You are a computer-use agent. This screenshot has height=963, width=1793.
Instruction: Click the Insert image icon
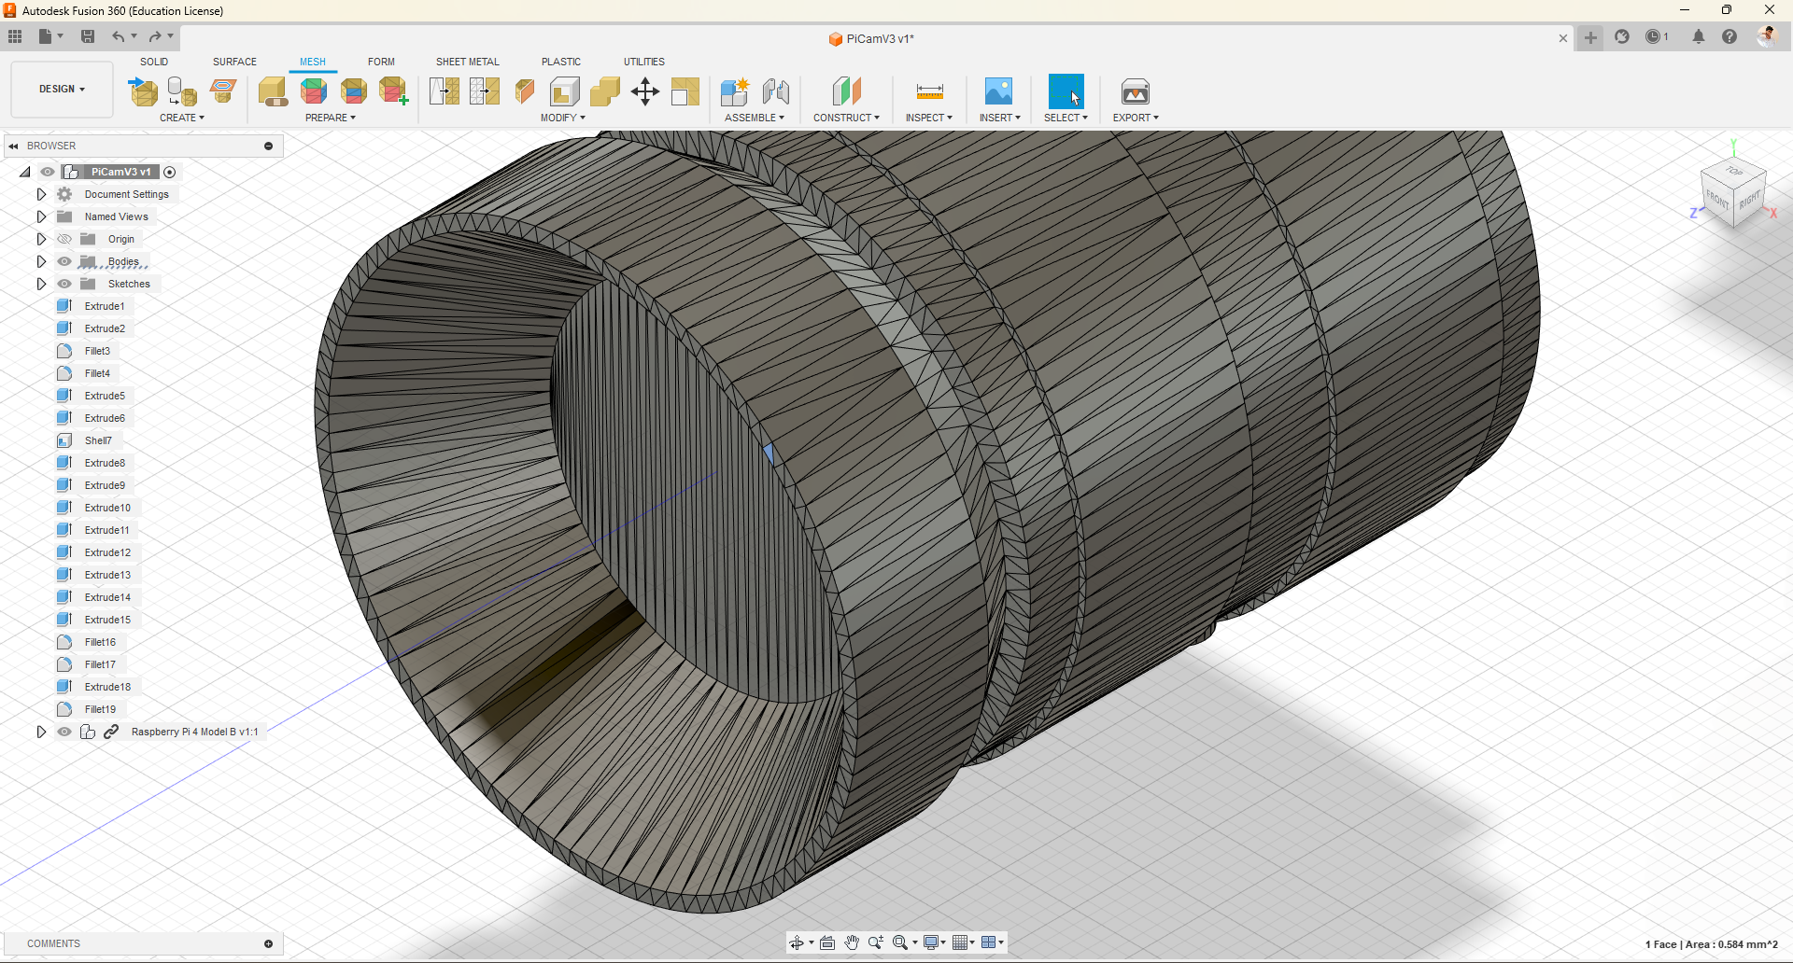point(999,91)
